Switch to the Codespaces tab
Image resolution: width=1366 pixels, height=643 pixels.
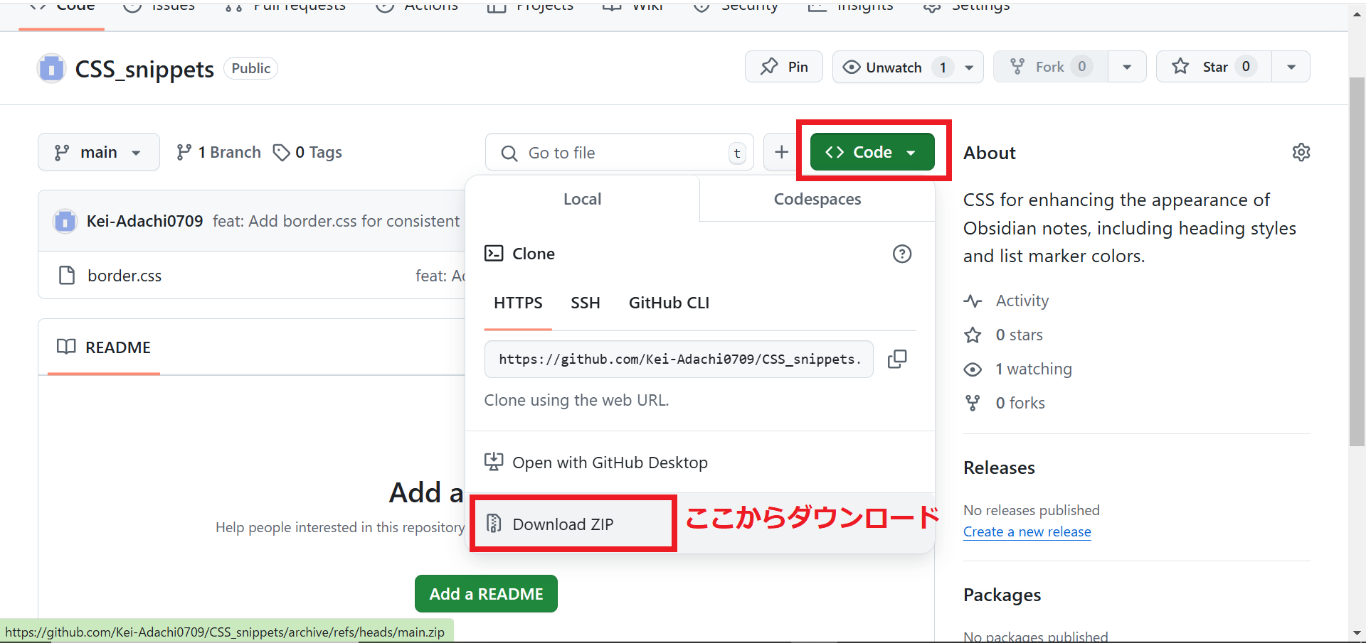point(817,199)
